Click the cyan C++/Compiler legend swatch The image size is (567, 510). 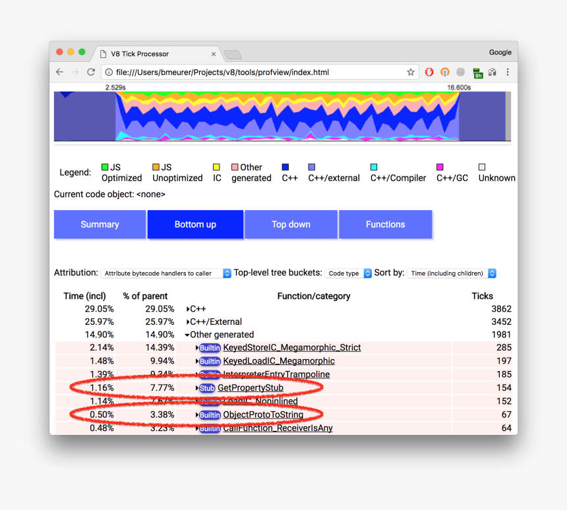pos(374,167)
